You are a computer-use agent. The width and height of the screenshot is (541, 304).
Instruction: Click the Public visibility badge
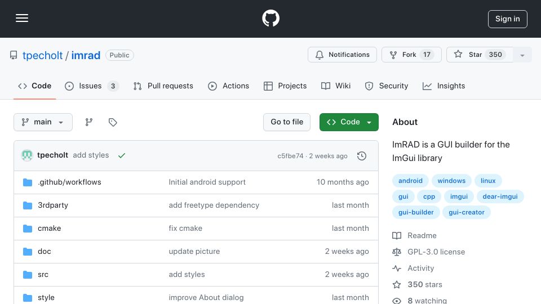pos(119,55)
